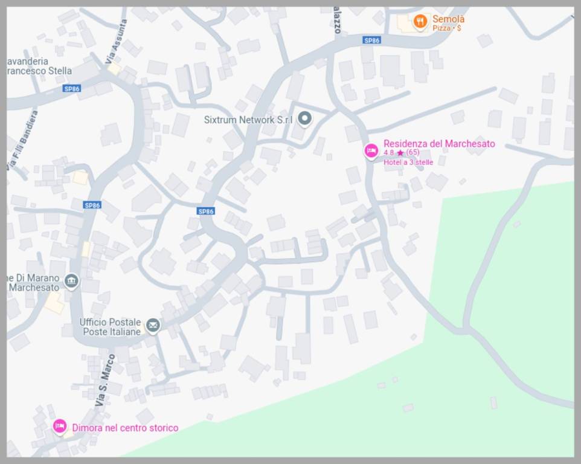Select the Dimora nel centro storico bed icon

[x=59, y=427]
